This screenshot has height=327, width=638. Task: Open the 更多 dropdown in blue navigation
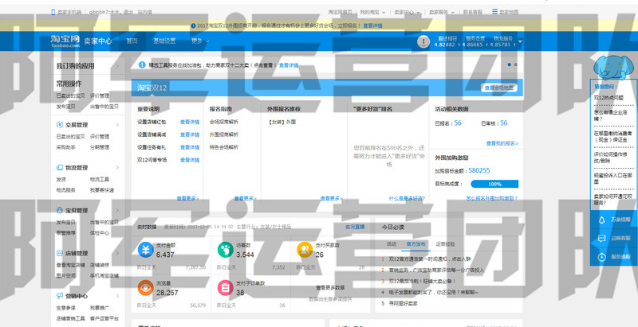[200, 41]
